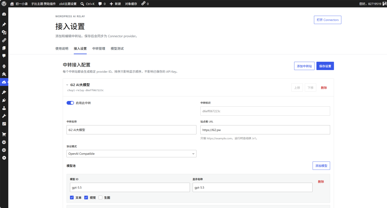The image size is (387, 208).
Task: Collapse the 6i2 AI大模型 relay panel
Action: click(x=67, y=85)
